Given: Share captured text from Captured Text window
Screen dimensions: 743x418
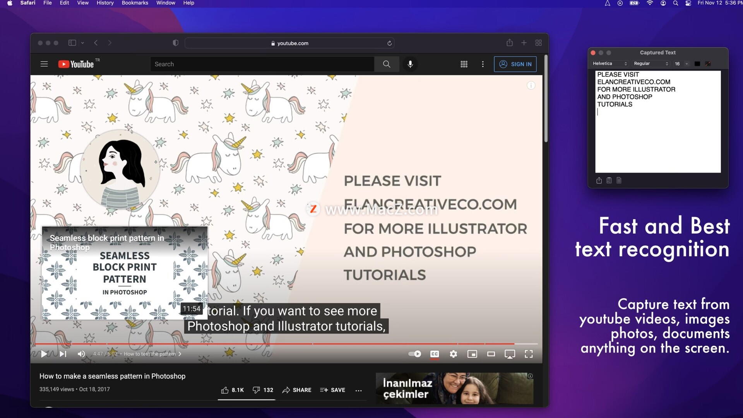Looking at the screenshot, I should point(599,180).
